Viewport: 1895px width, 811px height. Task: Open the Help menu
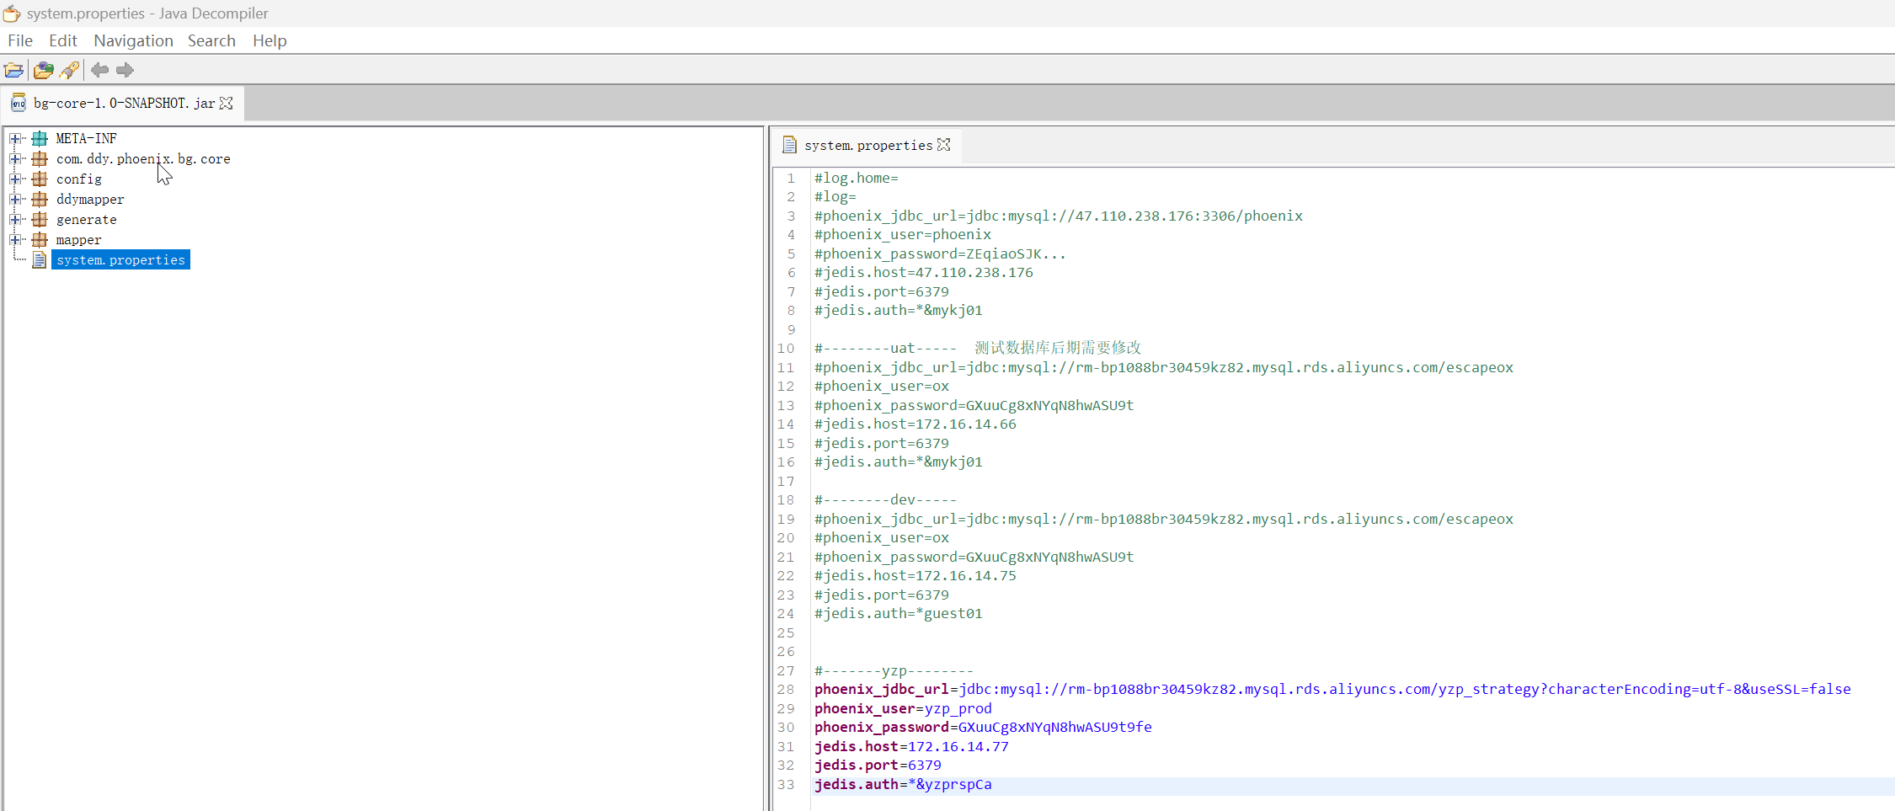pos(270,40)
